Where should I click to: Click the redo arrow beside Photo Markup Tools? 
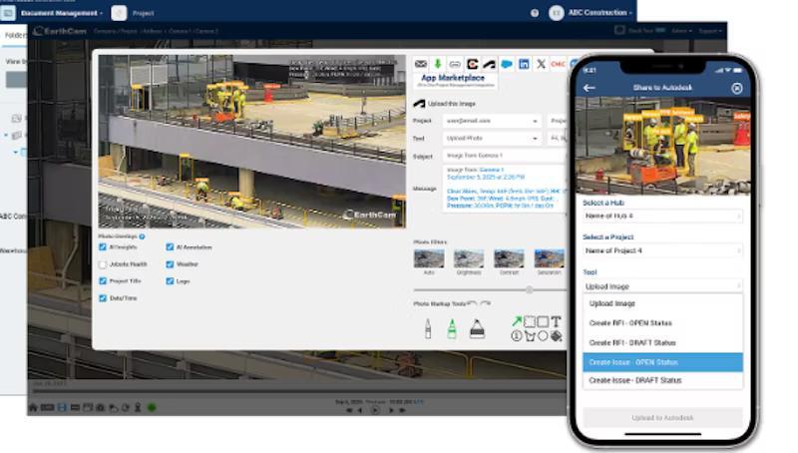[485, 304]
